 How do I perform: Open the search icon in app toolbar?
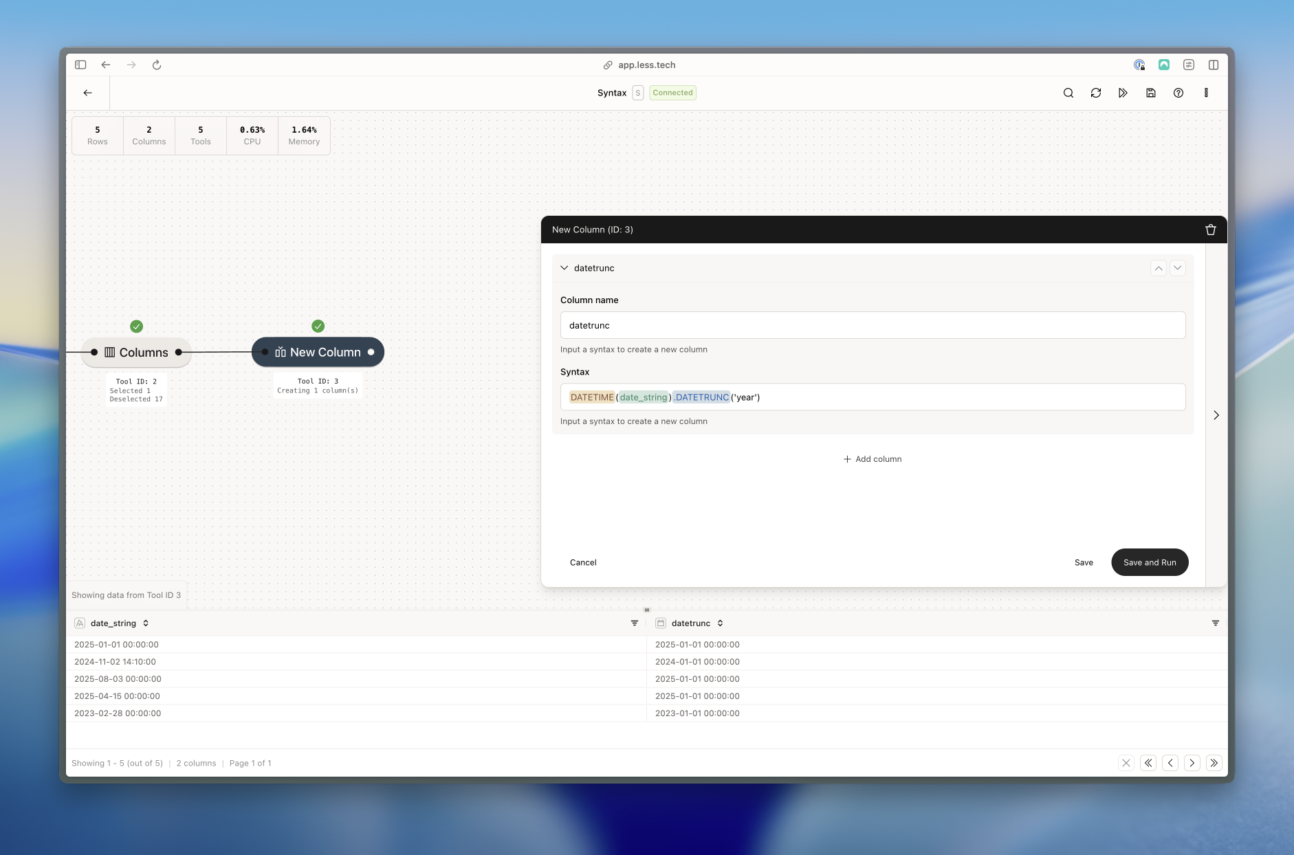(1068, 93)
